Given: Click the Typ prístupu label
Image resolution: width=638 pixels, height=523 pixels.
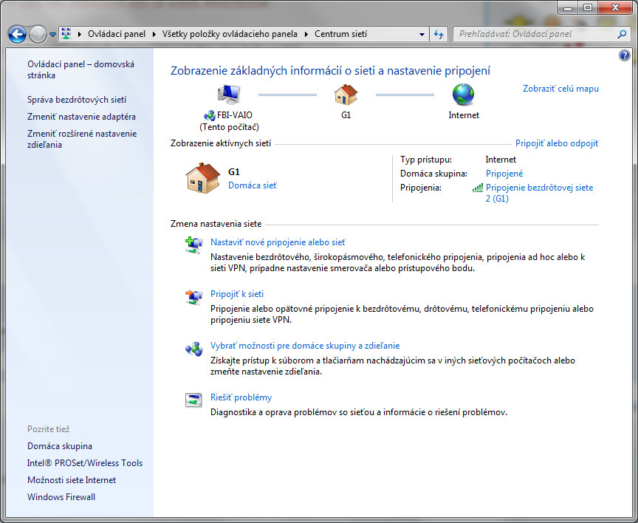Looking at the screenshot, I should point(425,160).
